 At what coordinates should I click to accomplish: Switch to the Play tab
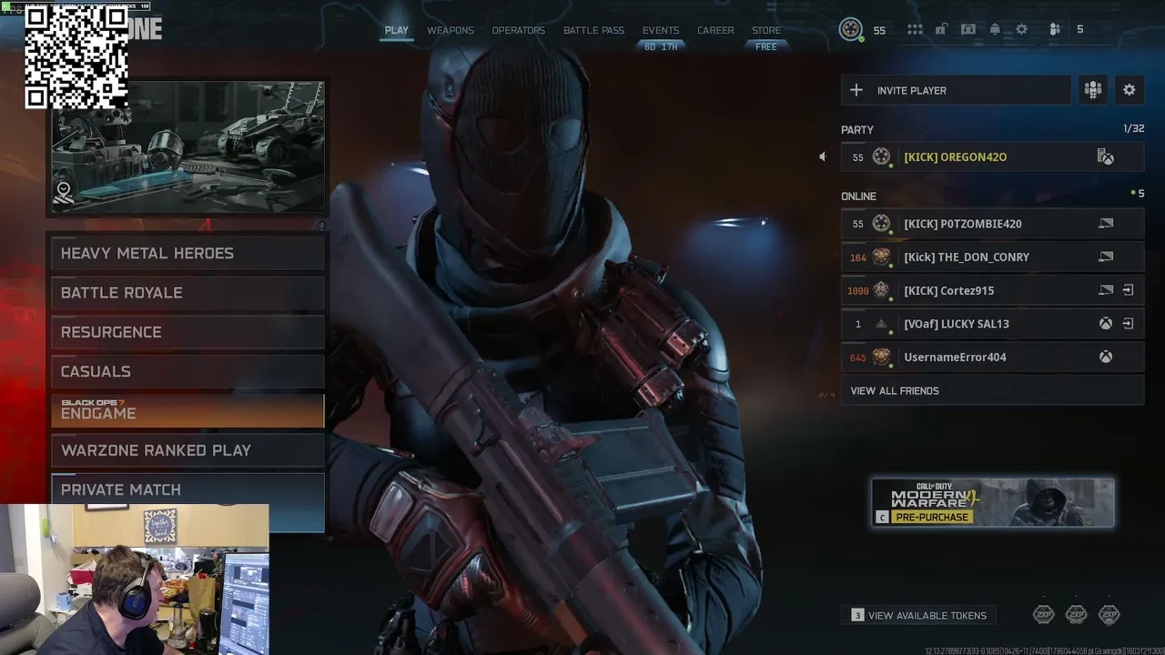[396, 30]
